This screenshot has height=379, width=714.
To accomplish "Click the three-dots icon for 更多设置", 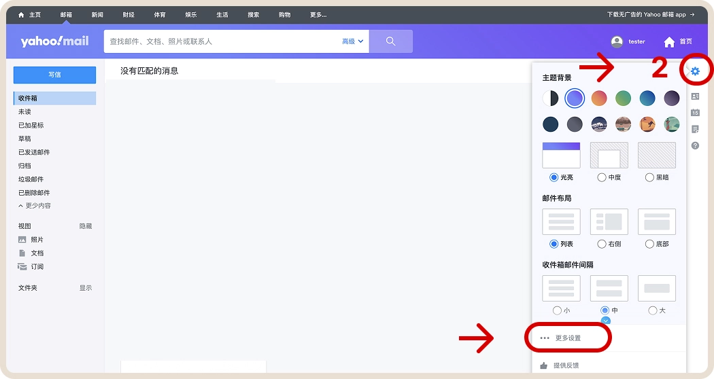I will click(x=545, y=338).
